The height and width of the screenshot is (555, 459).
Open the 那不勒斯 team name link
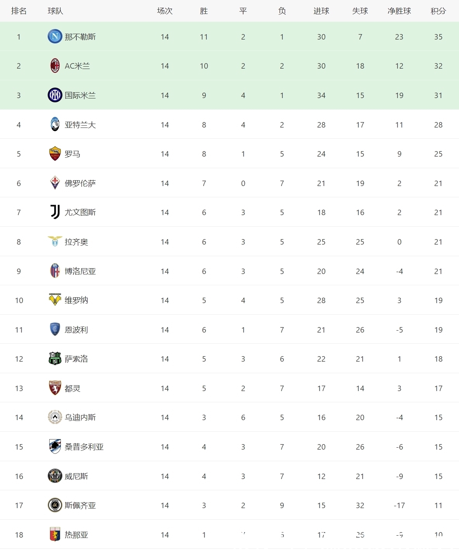tap(80, 37)
